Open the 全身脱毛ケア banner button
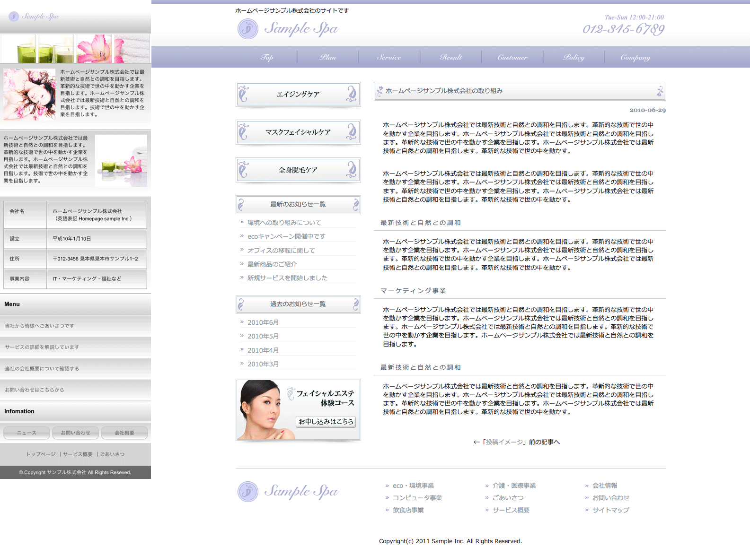This screenshot has height=547, width=750. 298,170
